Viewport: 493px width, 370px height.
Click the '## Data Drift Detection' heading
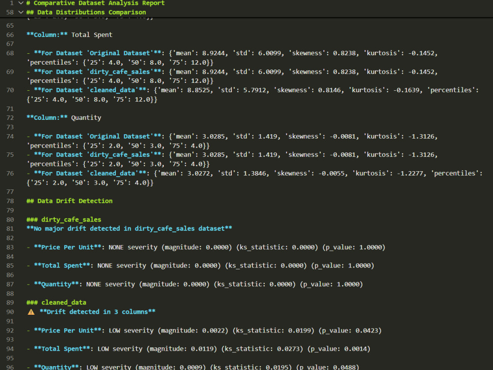(x=69, y=201)
